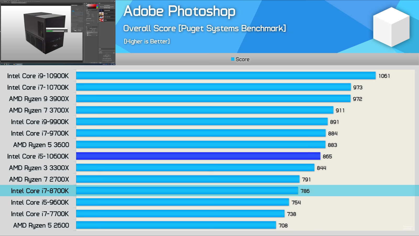The height and width of the screenshot is (236, 419).
Task: Click the Score legend label
Action: point(242,60)
